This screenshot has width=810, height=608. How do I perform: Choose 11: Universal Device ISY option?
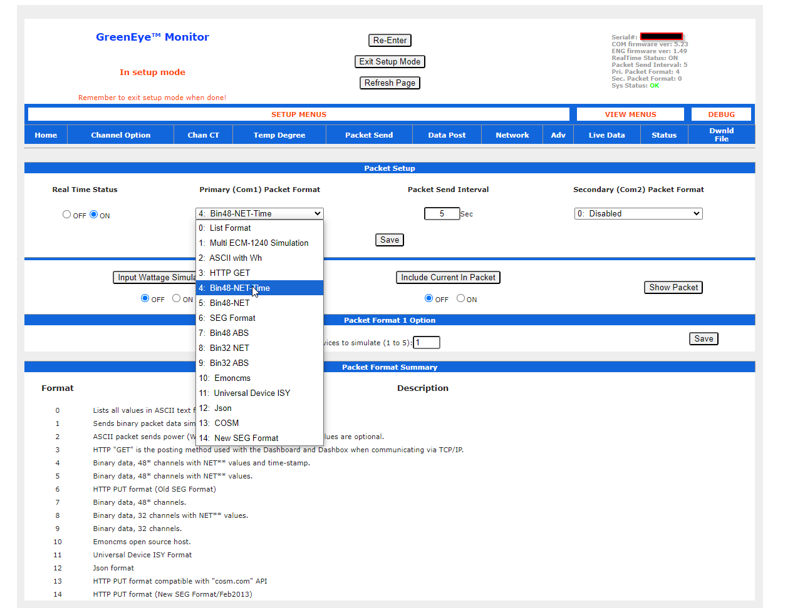[259, 393]
